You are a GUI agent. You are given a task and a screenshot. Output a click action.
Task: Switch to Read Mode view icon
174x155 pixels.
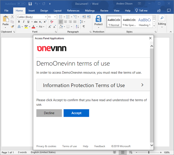tap(114, 152)
